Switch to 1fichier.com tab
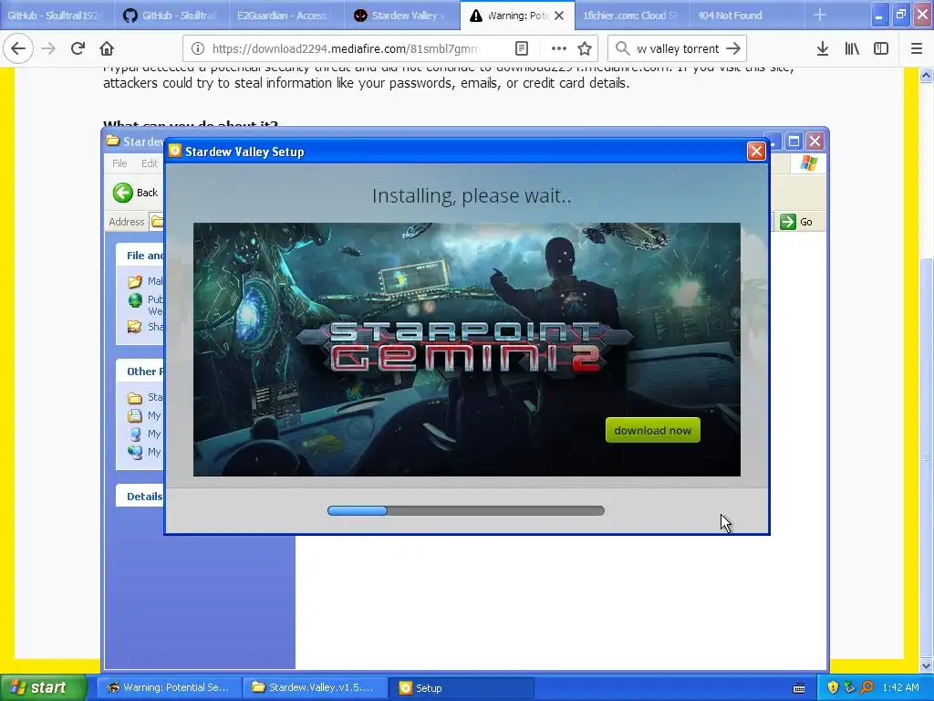Viewport: 934px width, 701px height. [631, 16]
